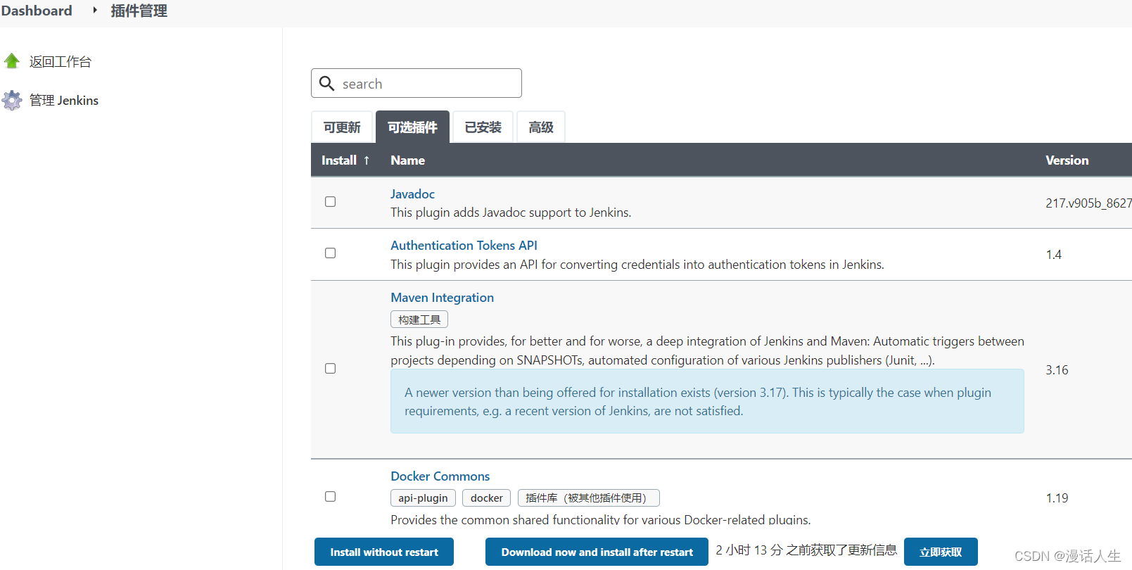Click the green up arrow icon
The image size is (1132, 570).
(x=12, y=61)
